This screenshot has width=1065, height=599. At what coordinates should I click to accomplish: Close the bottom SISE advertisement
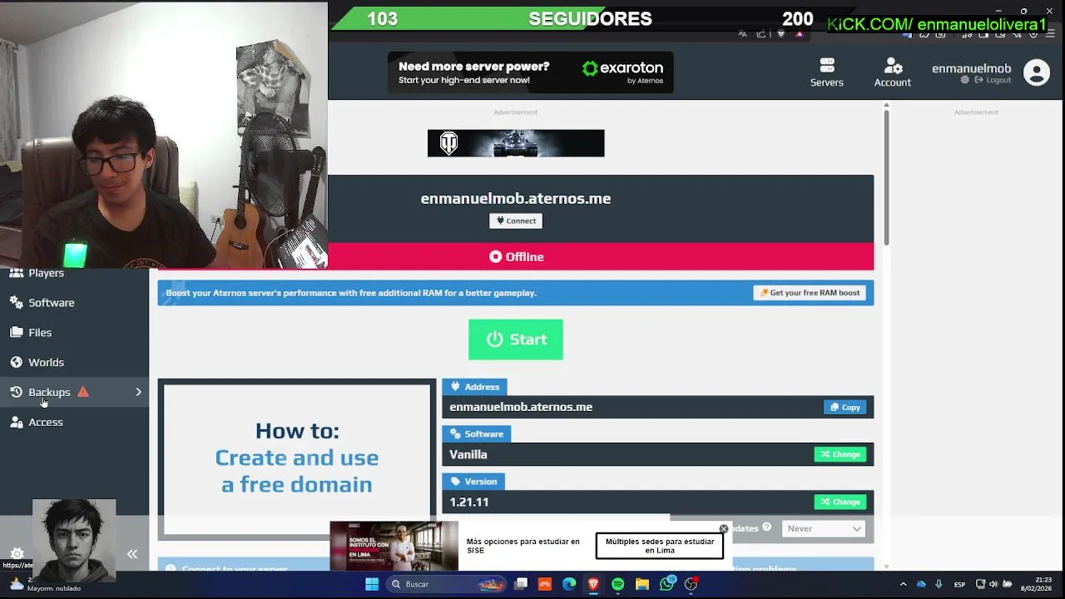[724, 529]
